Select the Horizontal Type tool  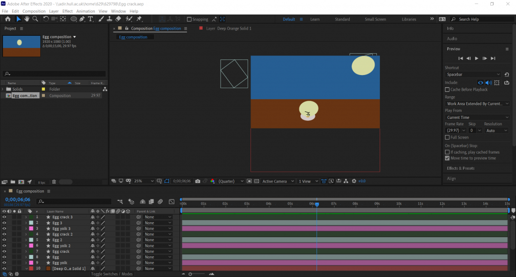point(91,19)
